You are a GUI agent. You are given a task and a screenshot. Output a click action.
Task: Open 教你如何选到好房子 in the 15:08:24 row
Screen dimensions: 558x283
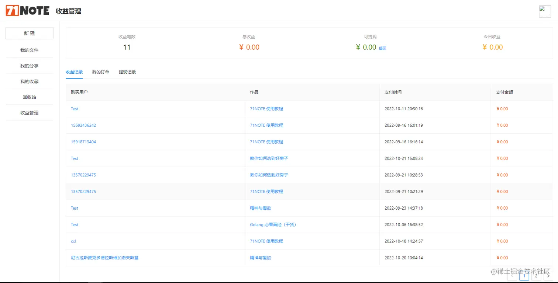point(269,158)
